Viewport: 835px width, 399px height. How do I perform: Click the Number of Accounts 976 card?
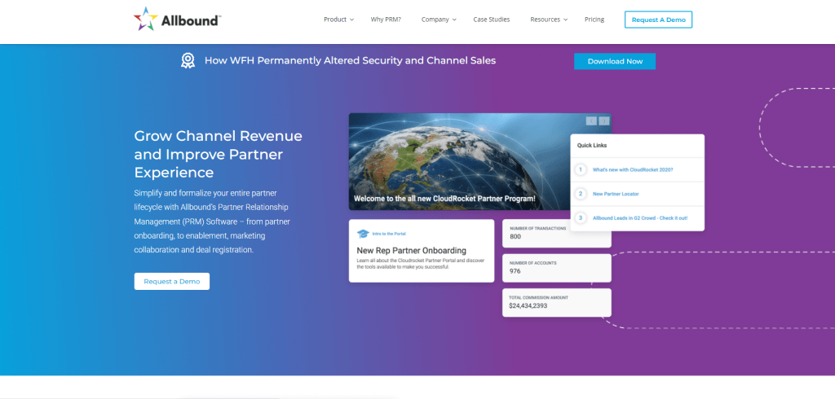point(556,268)
